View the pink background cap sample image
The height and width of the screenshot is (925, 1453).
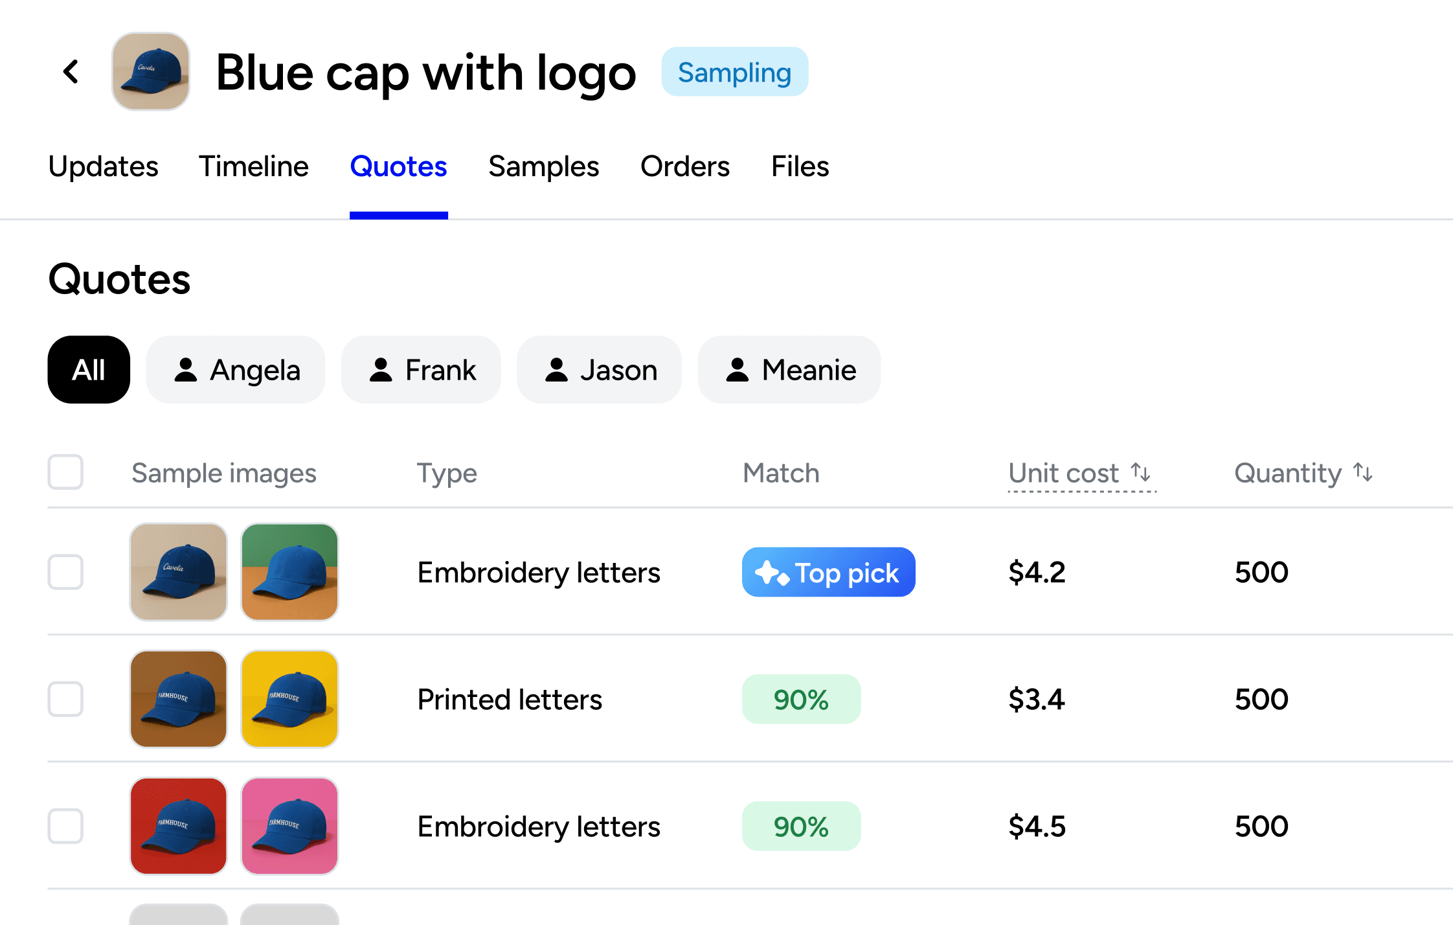tap(289, 826)
